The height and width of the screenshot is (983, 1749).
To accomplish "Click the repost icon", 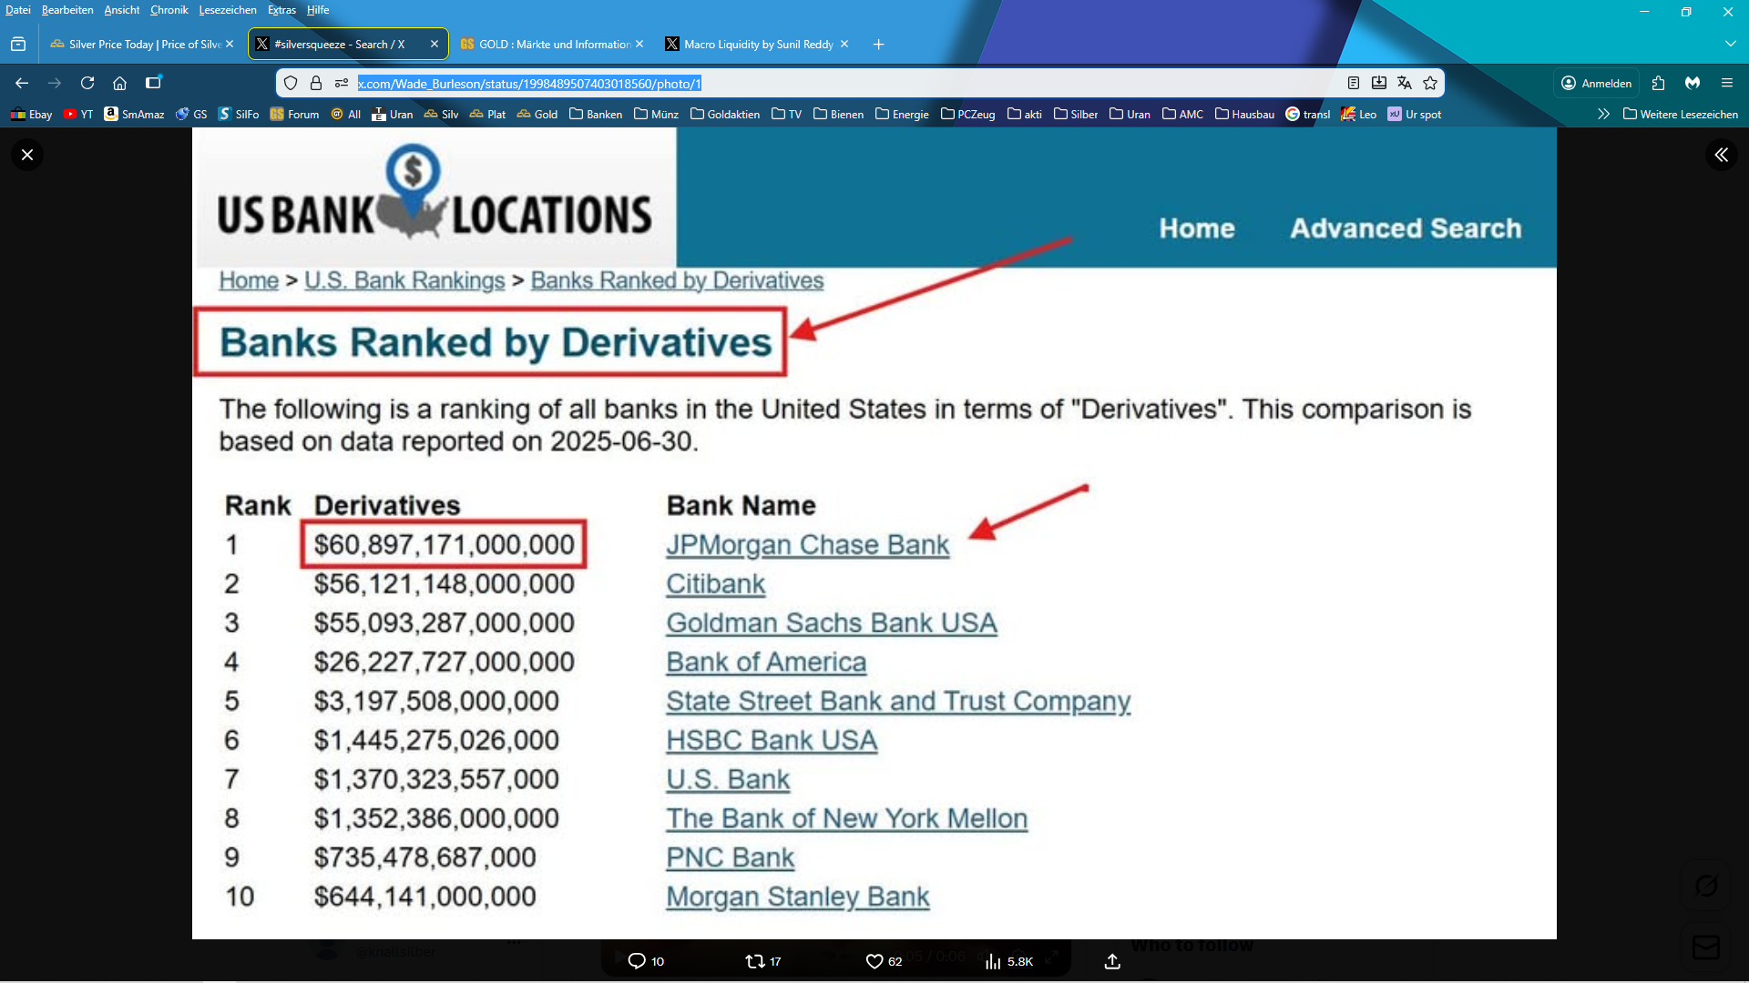I will tap(754, 961).
